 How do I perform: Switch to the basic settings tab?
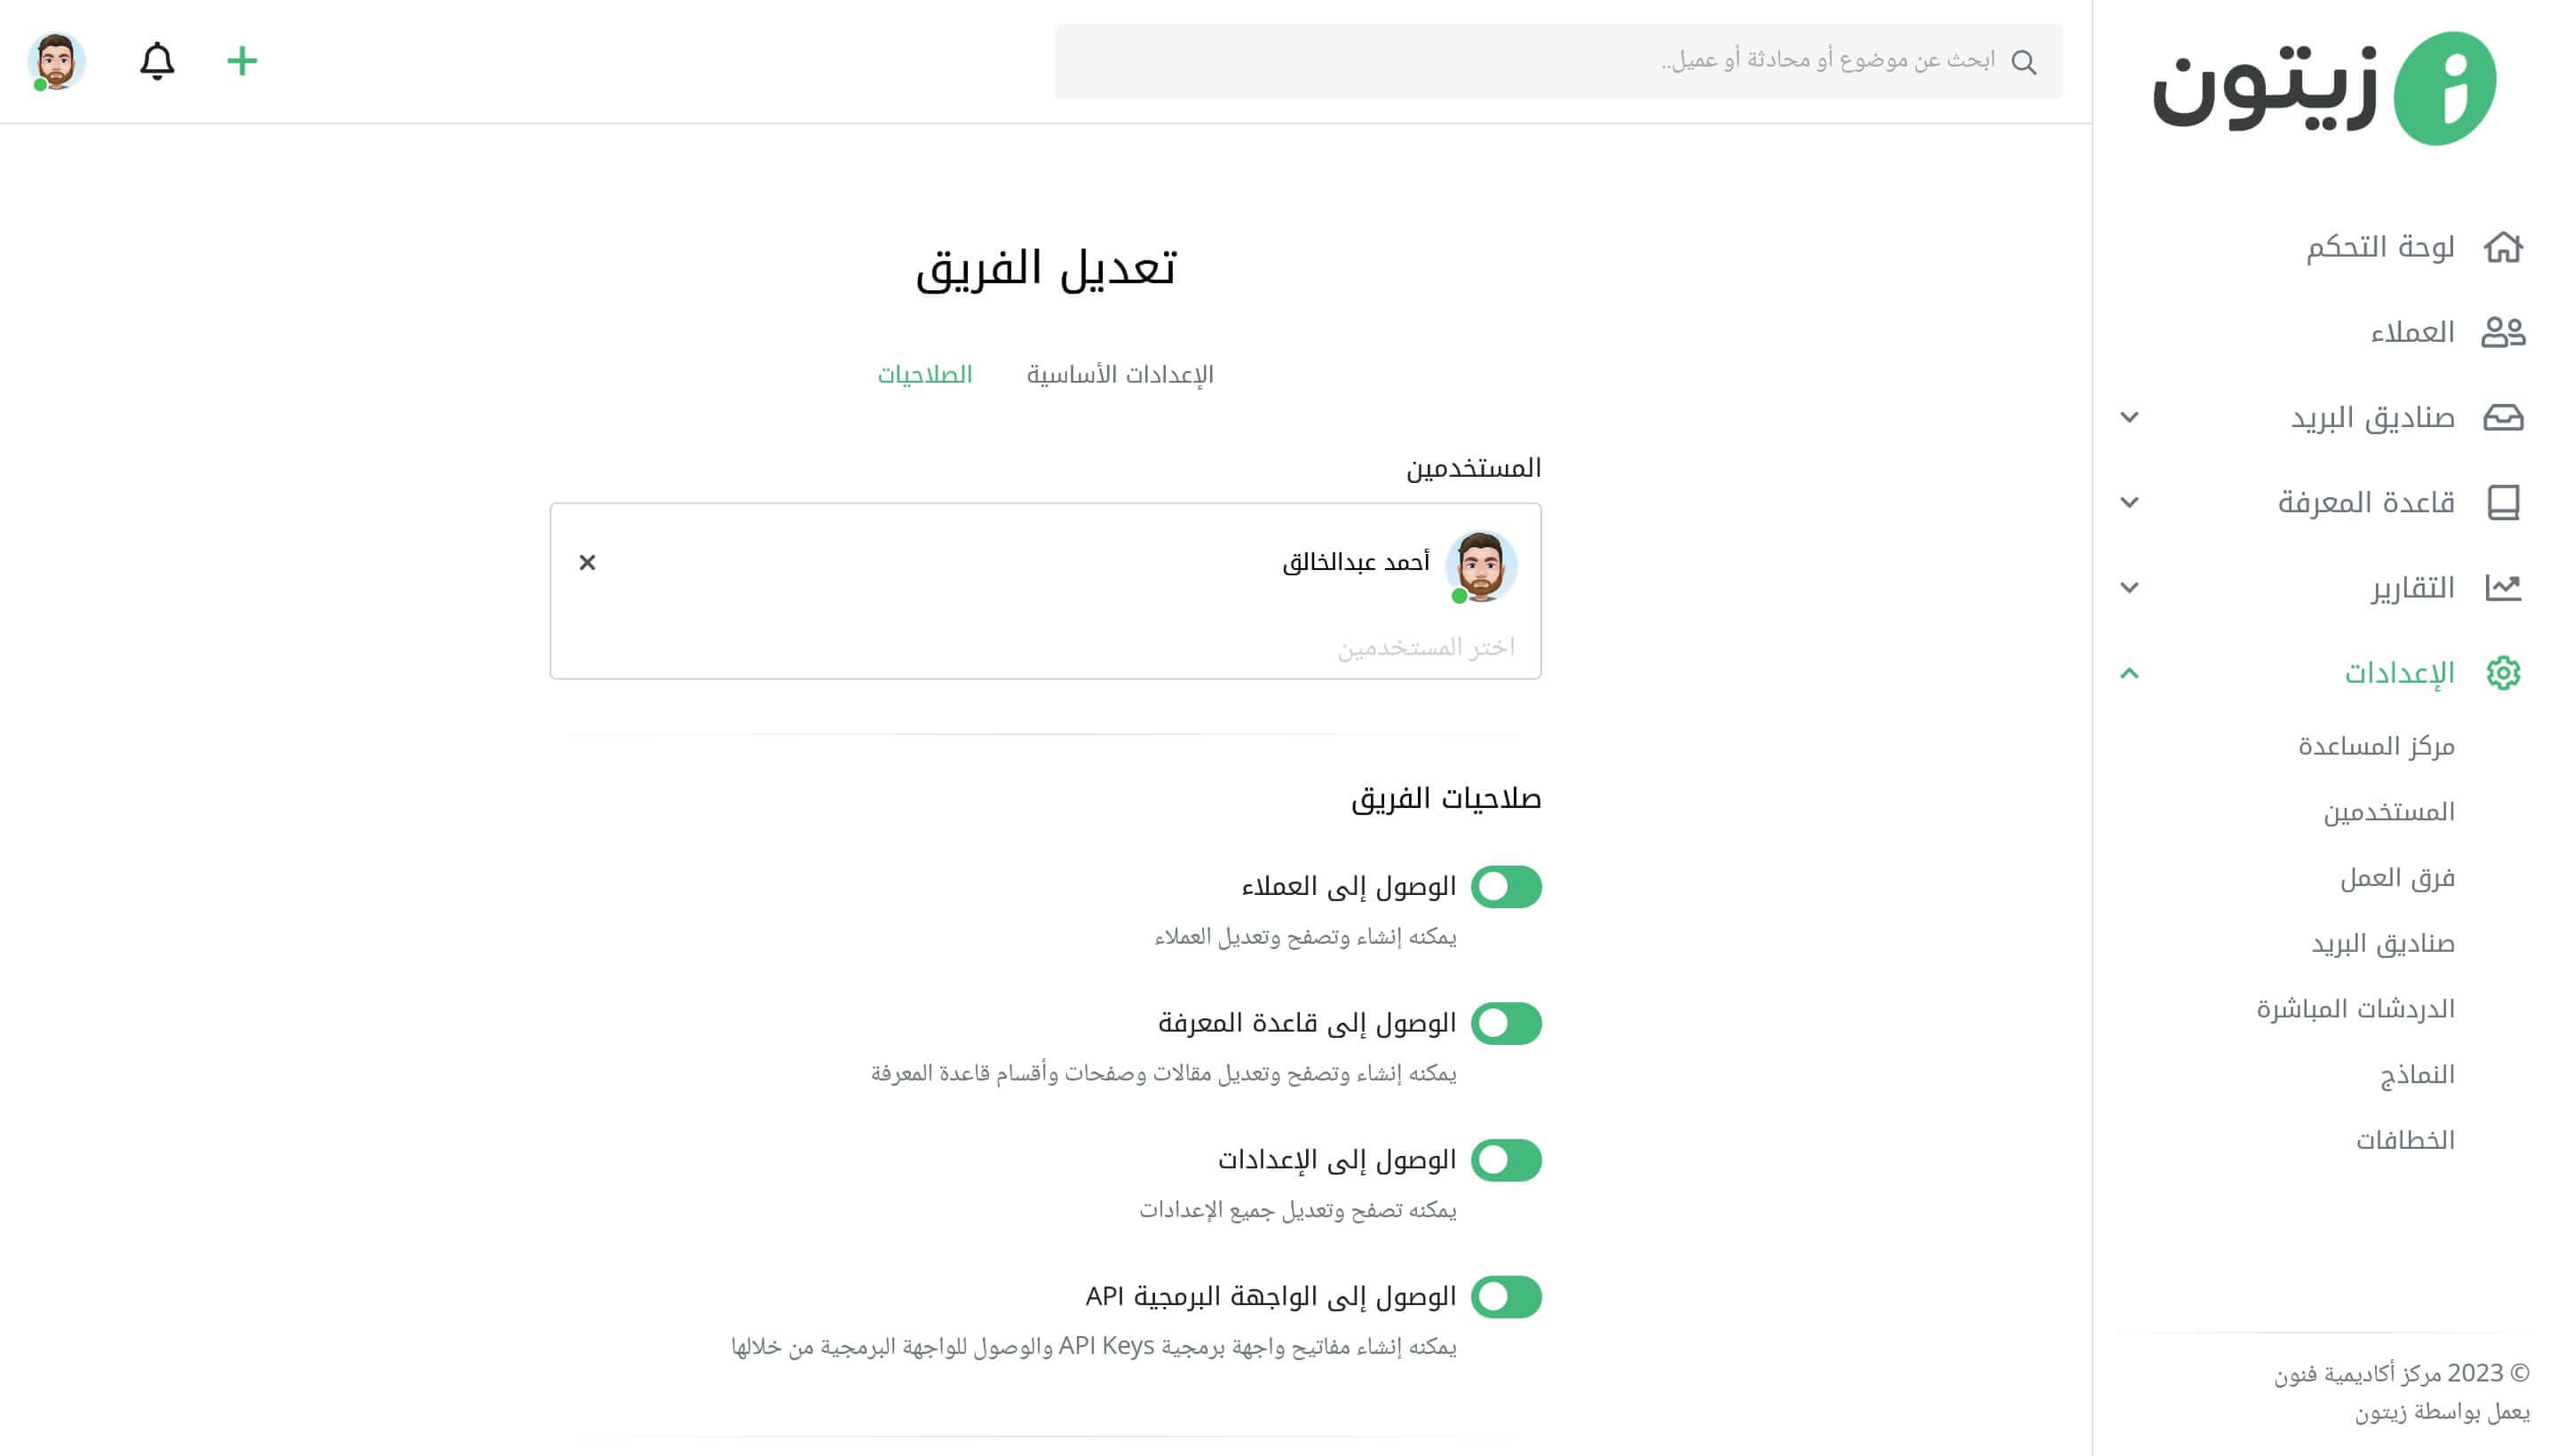click(x=1120, y=374)
